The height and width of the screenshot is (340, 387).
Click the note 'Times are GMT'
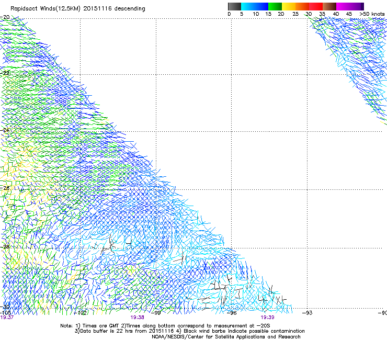(x=100, y=326)
